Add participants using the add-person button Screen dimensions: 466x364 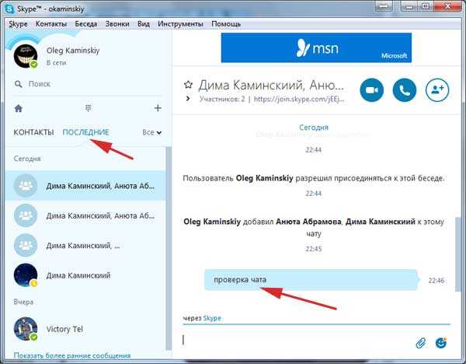tap(437, 90)
